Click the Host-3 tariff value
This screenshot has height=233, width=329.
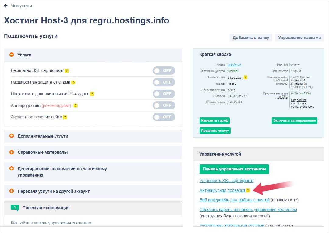232,84
